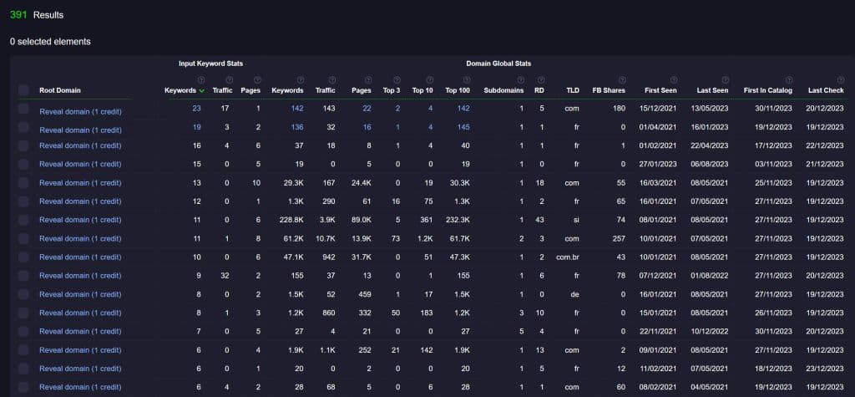Click help icon above Input Keywords column
855x397 pixels.
pyautogui.click(x=200, y=80)
